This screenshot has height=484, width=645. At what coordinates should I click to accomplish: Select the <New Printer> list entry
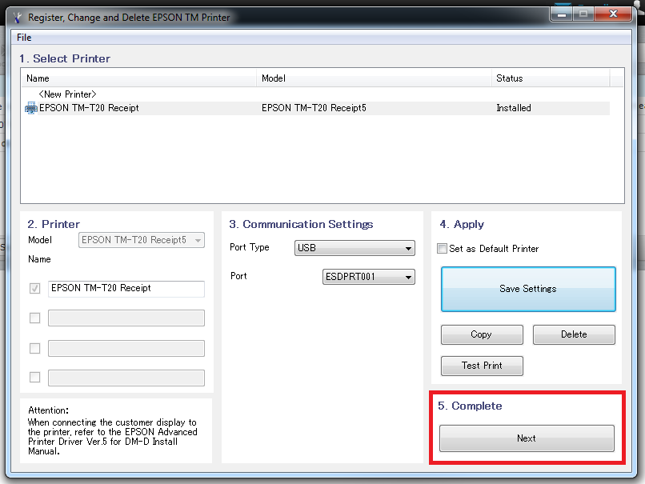pyautogui.click(x=67, y=94)
